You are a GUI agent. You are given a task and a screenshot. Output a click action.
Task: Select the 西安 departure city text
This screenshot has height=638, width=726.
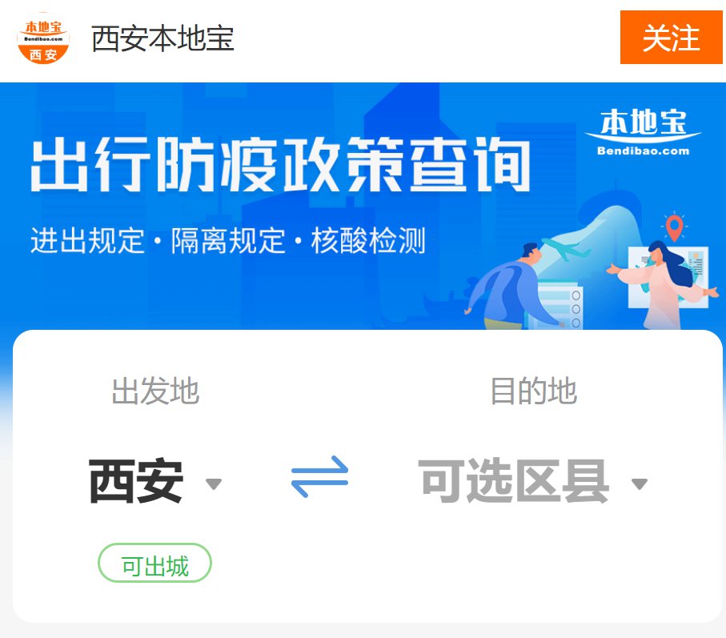(136, 480)
